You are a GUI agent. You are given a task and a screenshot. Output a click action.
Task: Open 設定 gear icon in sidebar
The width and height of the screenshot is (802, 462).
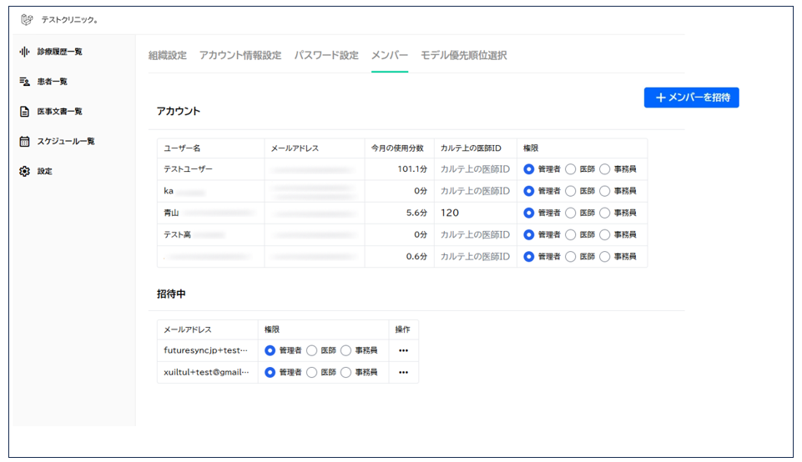click(24, 172)
